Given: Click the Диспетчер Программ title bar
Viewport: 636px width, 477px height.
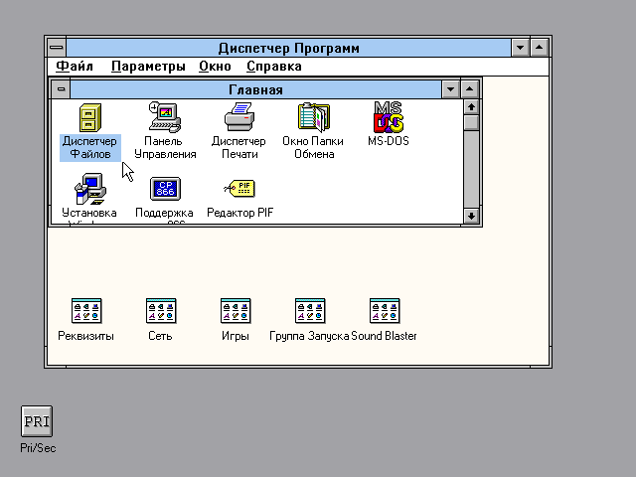Looking at the screenshot, I should [288, 48].
